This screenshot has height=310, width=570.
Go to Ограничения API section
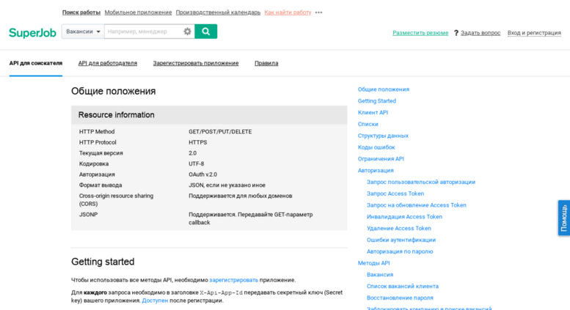click(x=381, y=159)
